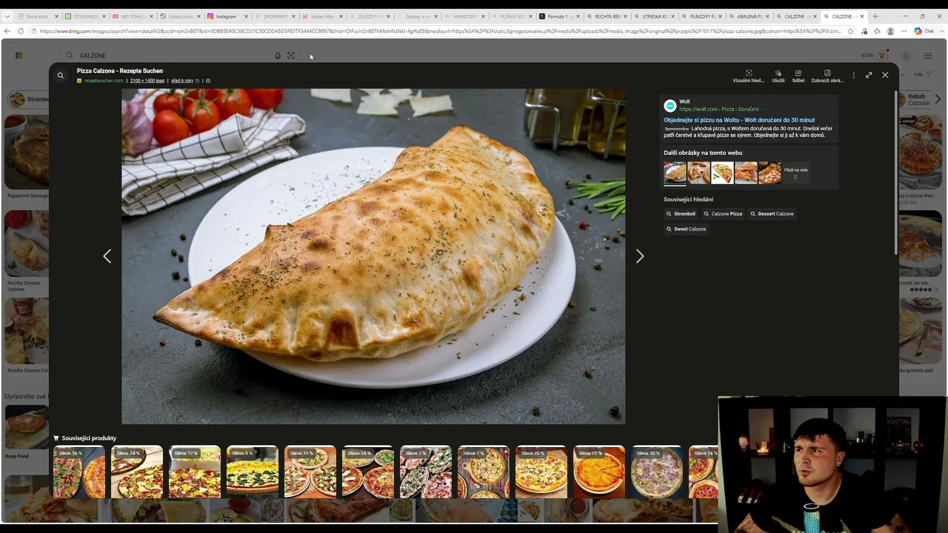Open the product with Sleva 8 % badge
The width and height of the screenshot is (948, 533).
click(253, 472)
